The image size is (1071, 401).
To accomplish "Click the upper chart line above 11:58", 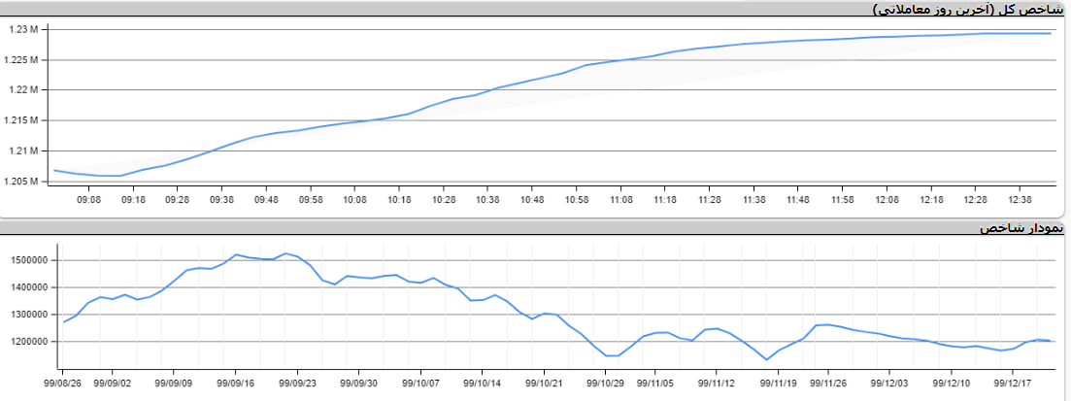I will coord(844,39).
